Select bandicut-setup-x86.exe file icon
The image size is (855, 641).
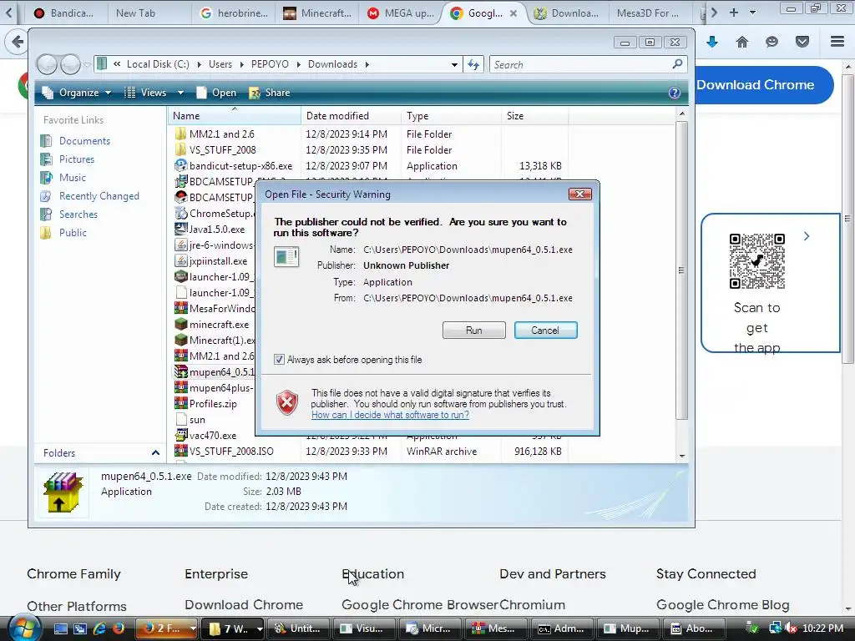point(181,166)
